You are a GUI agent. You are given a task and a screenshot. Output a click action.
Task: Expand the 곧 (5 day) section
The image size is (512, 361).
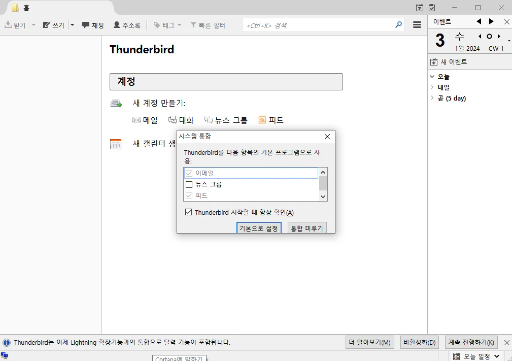(432, 98)
